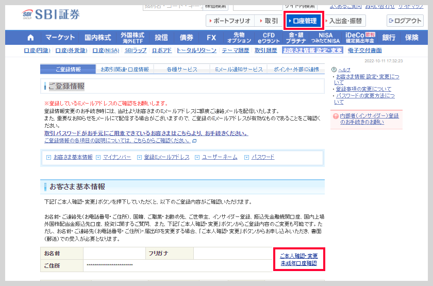Click the ログアウト button

point(405,21)
